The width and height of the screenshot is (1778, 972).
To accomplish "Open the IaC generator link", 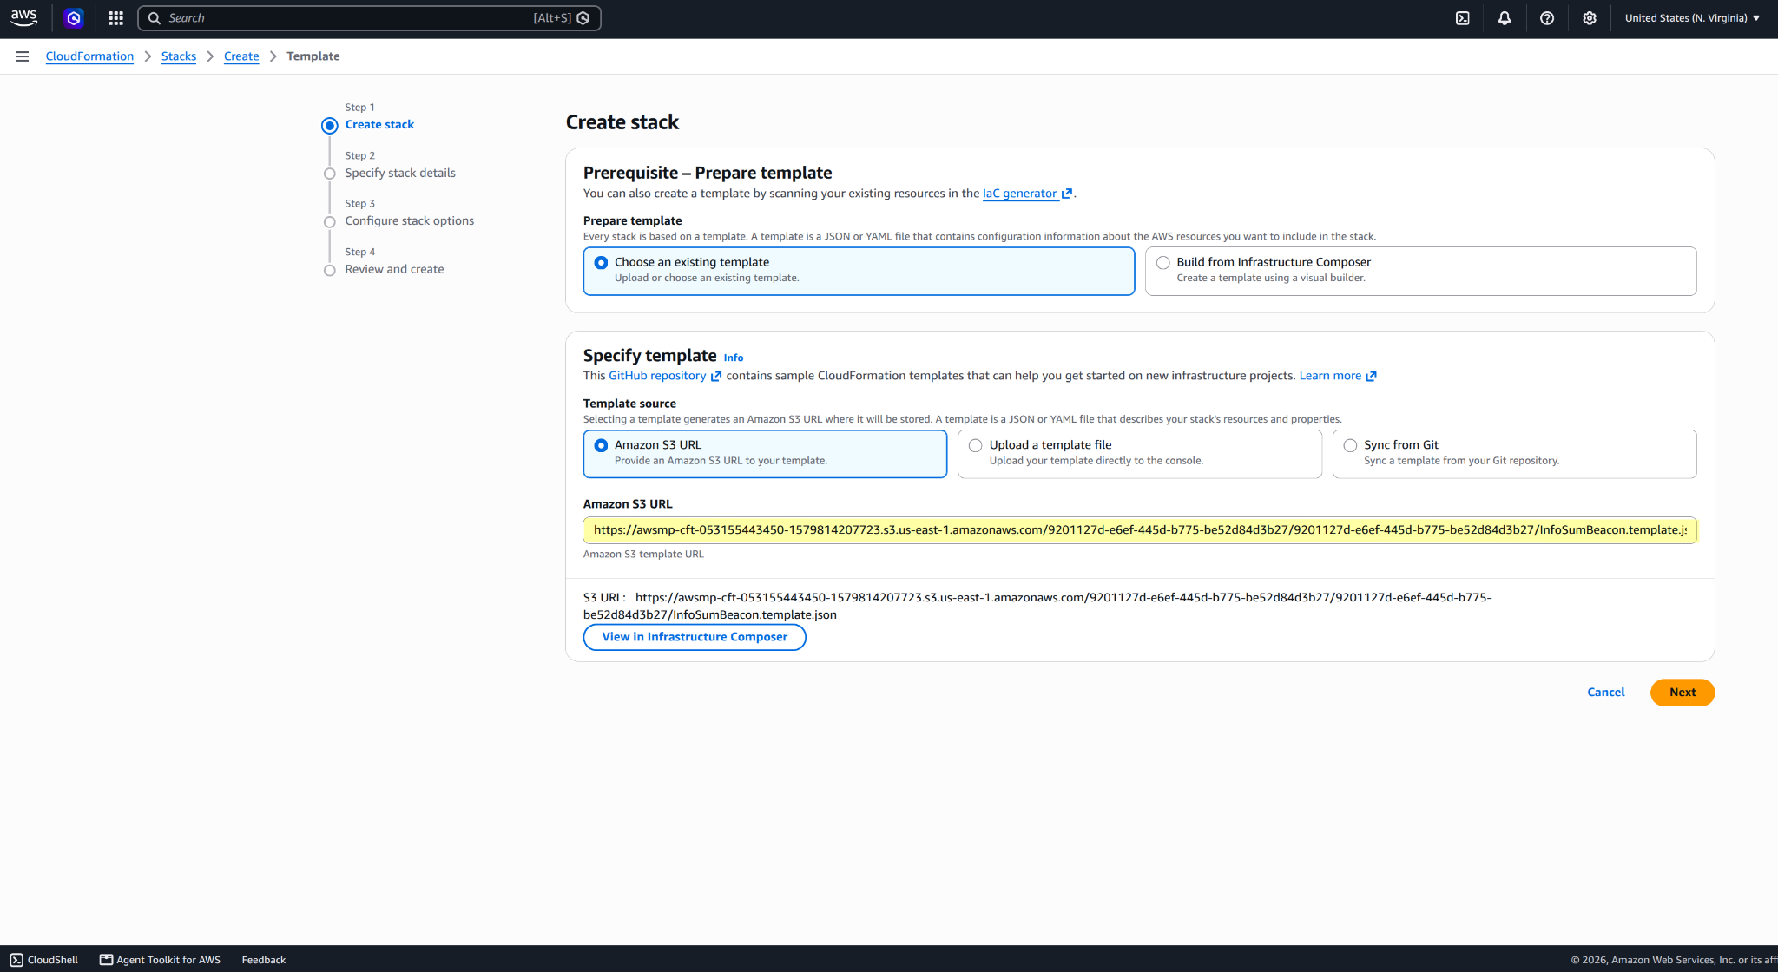I will click(1019, 194).
